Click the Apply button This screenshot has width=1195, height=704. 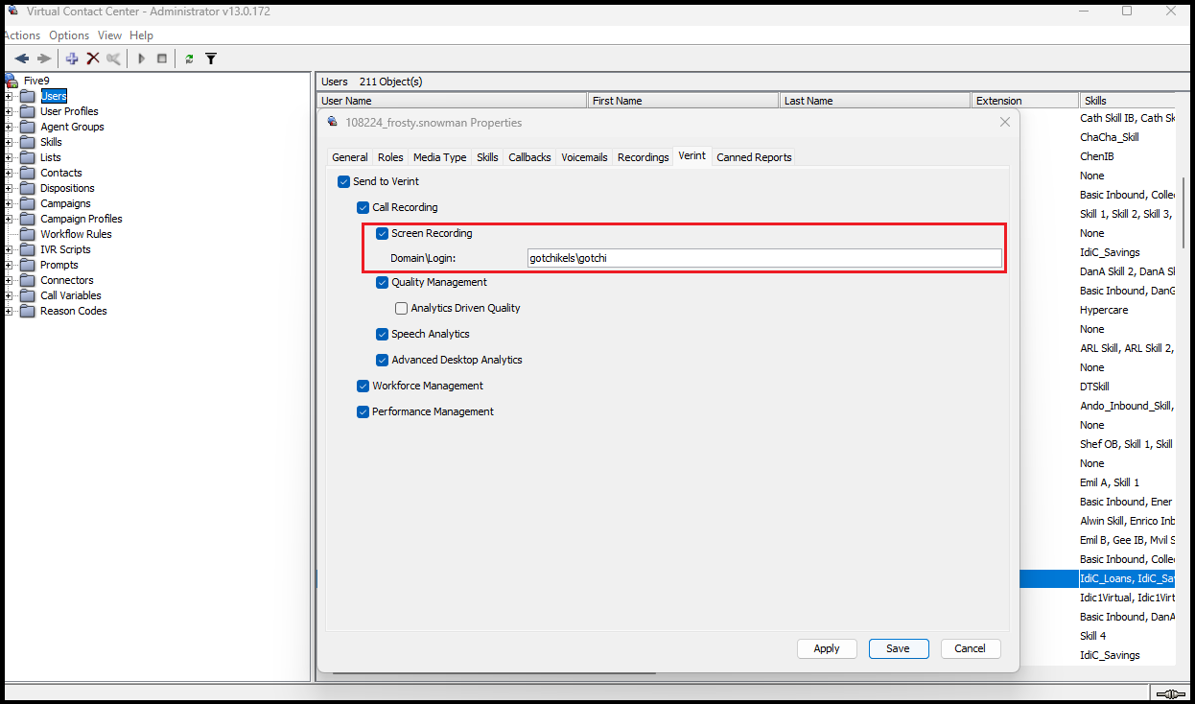(826, 648)
